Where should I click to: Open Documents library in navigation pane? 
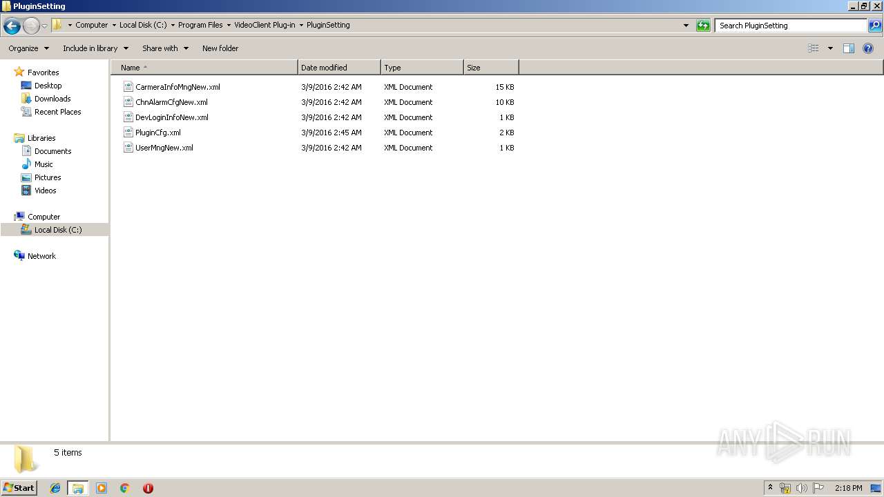pos(52,151)
